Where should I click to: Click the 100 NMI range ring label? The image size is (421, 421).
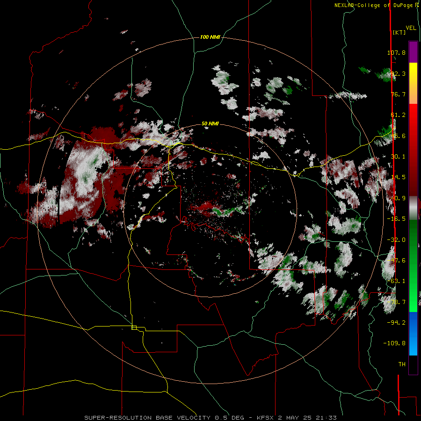[x=210, y=37]
